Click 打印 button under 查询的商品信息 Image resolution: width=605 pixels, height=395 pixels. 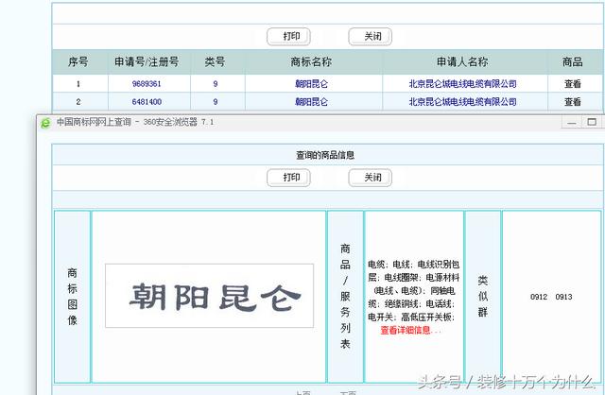[288, 178]
